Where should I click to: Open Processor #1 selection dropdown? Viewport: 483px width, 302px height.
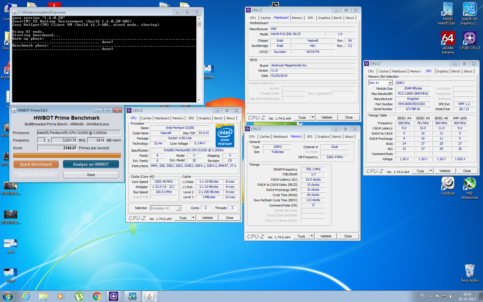click(179, 208)
